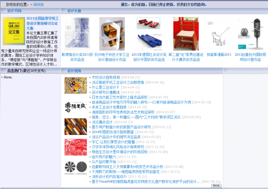Click the red wooden chair thumbnail
This screenshot has height=189, width=268.
pos(186,34)
